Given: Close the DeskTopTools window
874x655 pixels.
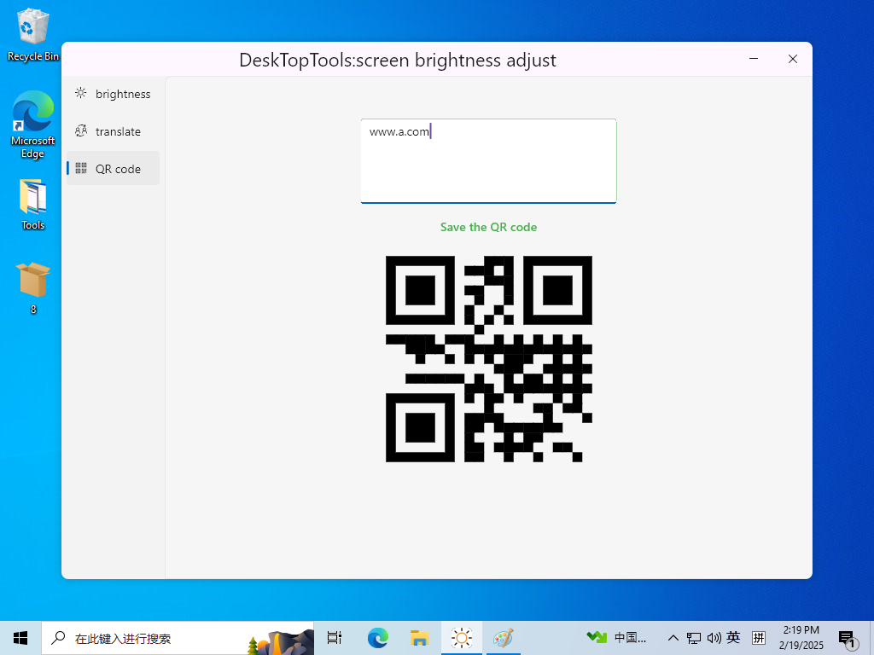Looking at the screenshot, I should [x=793, y=59].
